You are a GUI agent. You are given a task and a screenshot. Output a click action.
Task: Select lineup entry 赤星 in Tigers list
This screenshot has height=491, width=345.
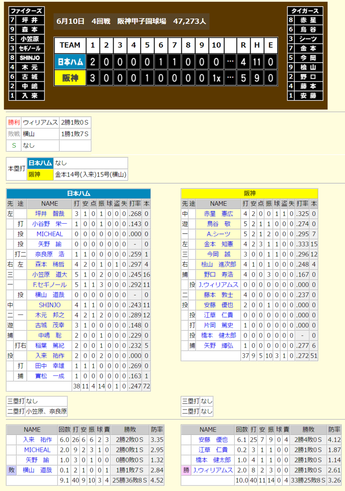309,20
